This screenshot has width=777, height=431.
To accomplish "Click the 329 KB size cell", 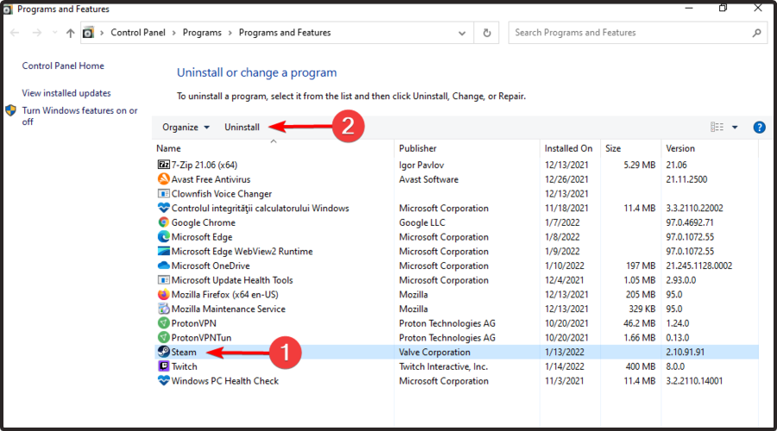I will click(641, 309).
